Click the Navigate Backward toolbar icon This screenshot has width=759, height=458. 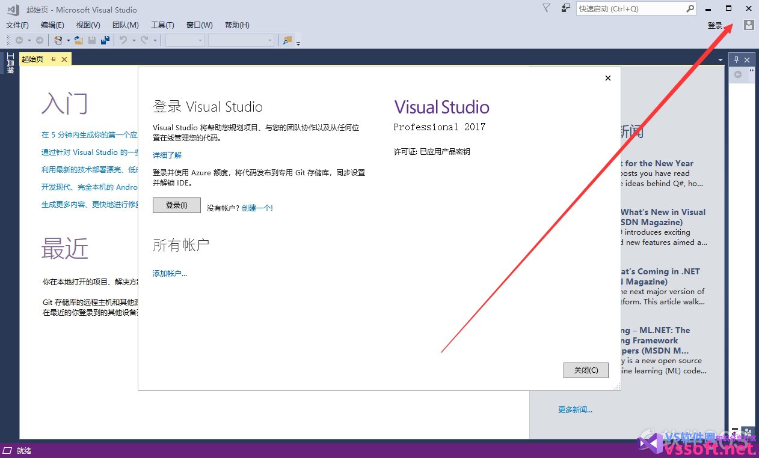tap(19, 40)
